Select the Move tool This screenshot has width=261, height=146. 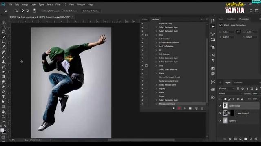[3, 22]
